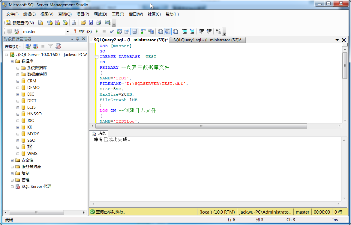Image resolution: width=351 pixels, height=225 pixels.
Task: Click the Analysis Services MDX Query icon
Action: coord(50,22)
